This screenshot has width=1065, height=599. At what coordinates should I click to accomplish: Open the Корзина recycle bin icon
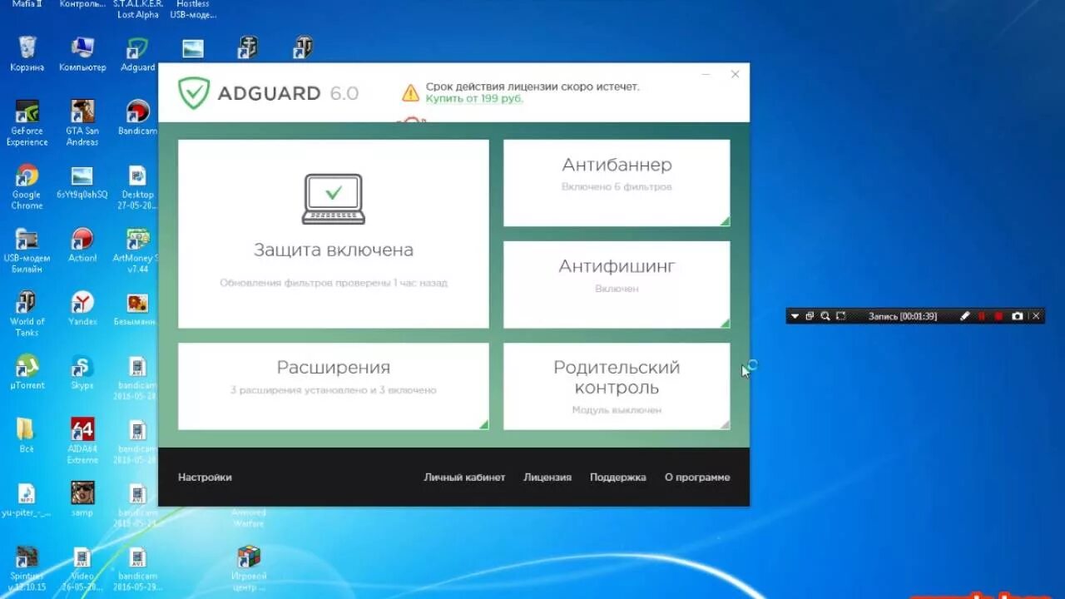pyautogui.click(x=27, y=53)
